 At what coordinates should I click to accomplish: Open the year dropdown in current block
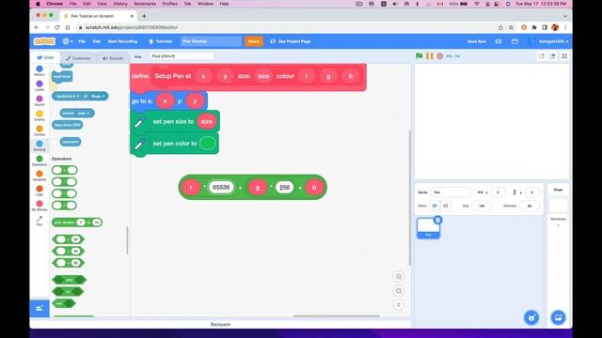point(84,113)
